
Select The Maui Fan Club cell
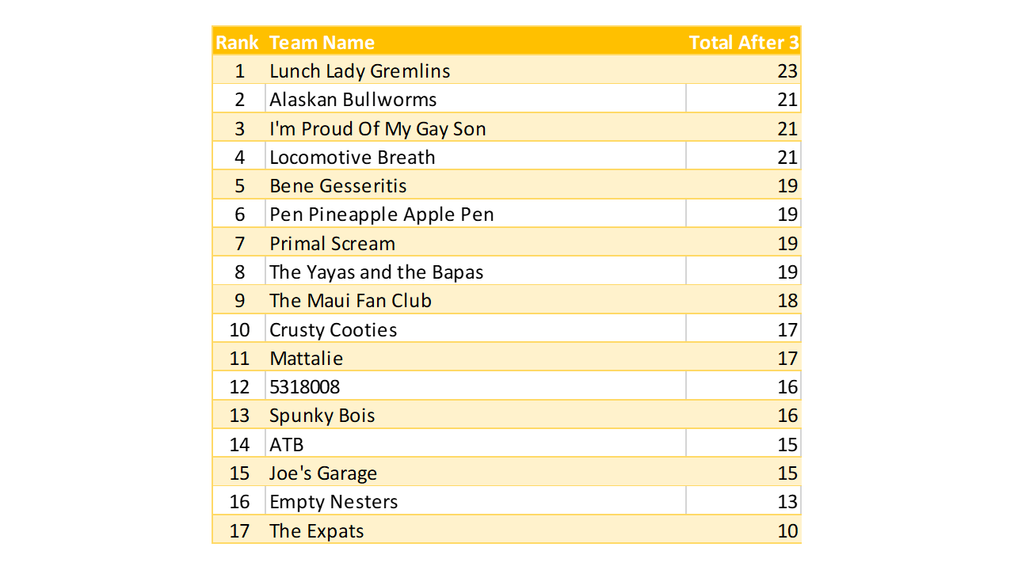point(350,301)
